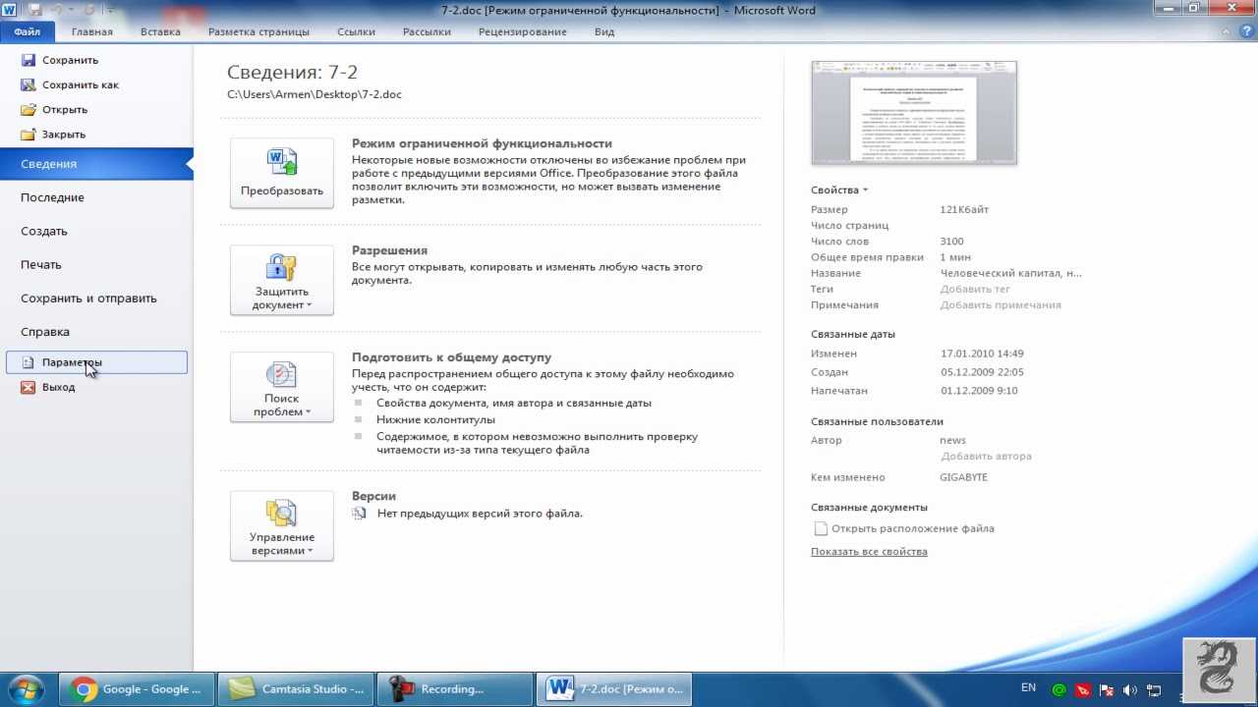Click the file path C:\Users\Armen\Desktop\7-2.doc
The width and height of the screenshot is (1258, 707).
tap(314, 94)
